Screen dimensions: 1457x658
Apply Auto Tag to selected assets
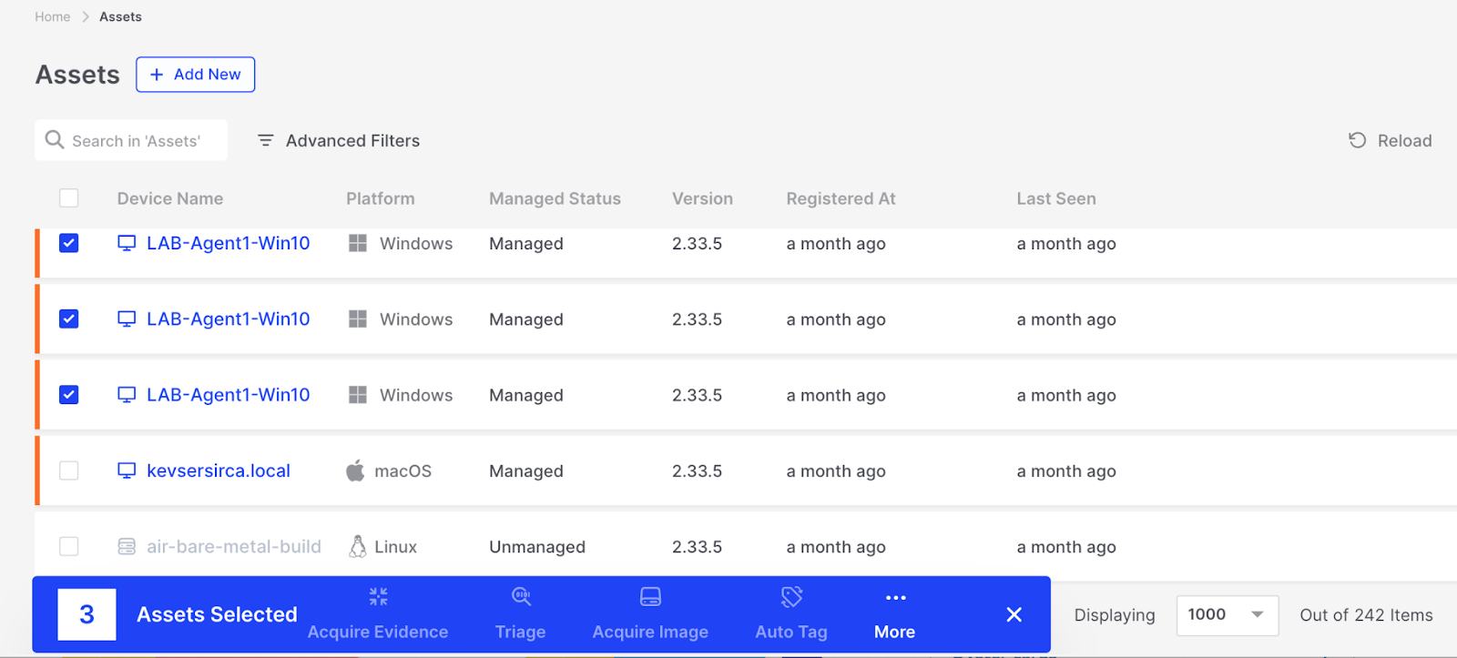(x=791, y=613)
